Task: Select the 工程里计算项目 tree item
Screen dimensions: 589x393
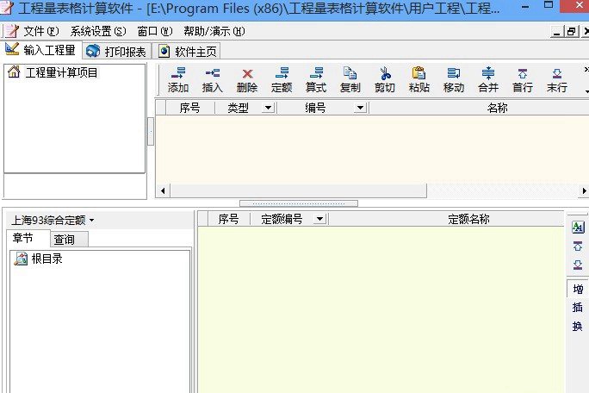Action: coord(62,72)
